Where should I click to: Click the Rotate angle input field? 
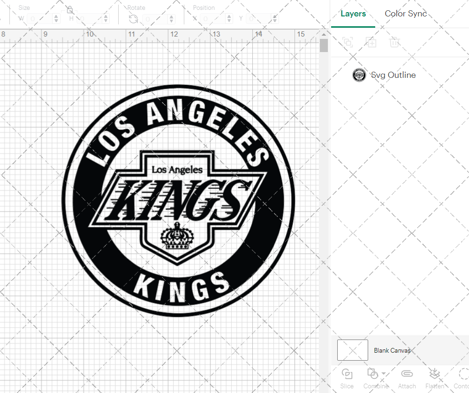click(x=155, y=19)
